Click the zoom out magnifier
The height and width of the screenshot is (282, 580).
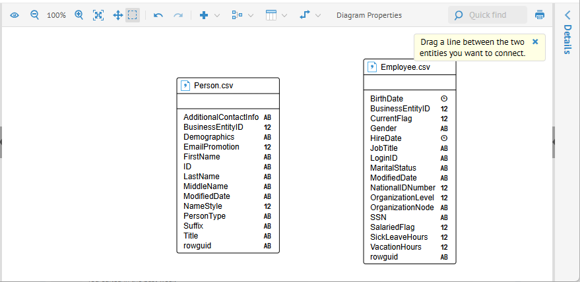point(35,15)
